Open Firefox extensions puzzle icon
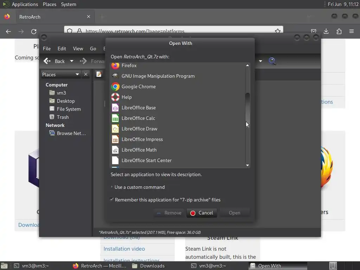Viewport: 360px width, 270px height. point(339,31)
